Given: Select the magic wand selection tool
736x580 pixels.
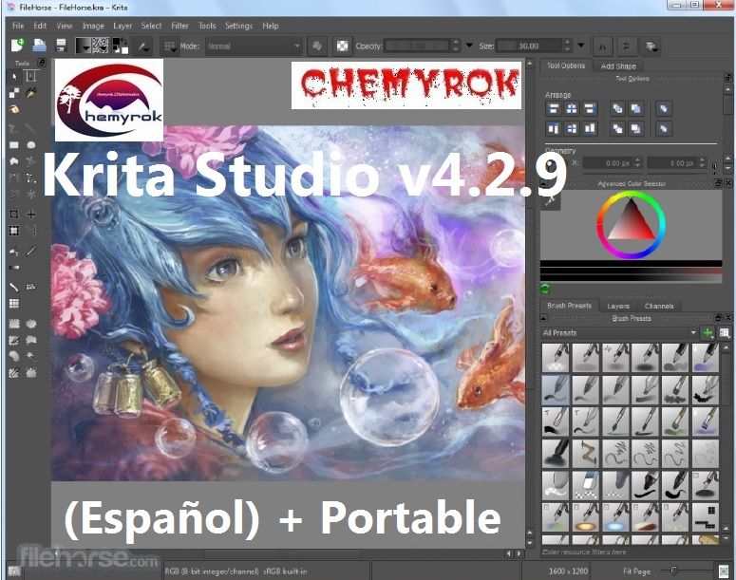Looking at the screenshot, I should tap(31, 356).
